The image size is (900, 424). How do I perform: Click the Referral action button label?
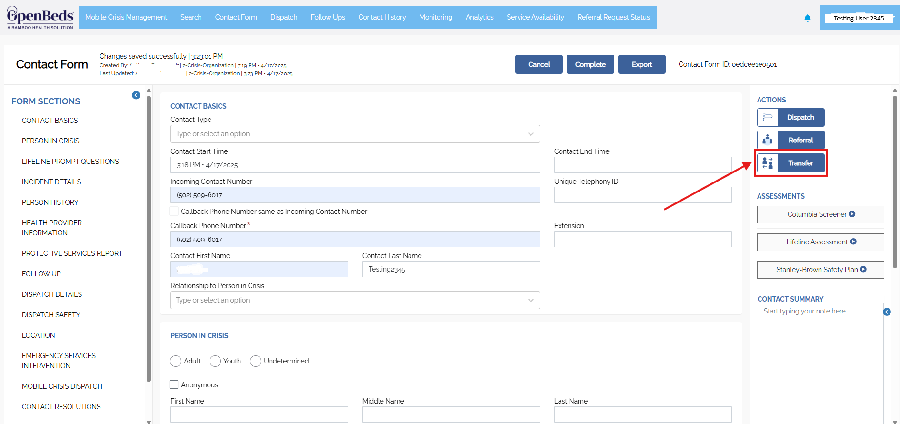click(801, 140)
